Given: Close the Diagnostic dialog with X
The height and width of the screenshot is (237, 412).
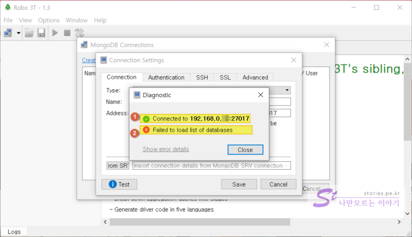Looking at the screenshot, I should 260,95.
